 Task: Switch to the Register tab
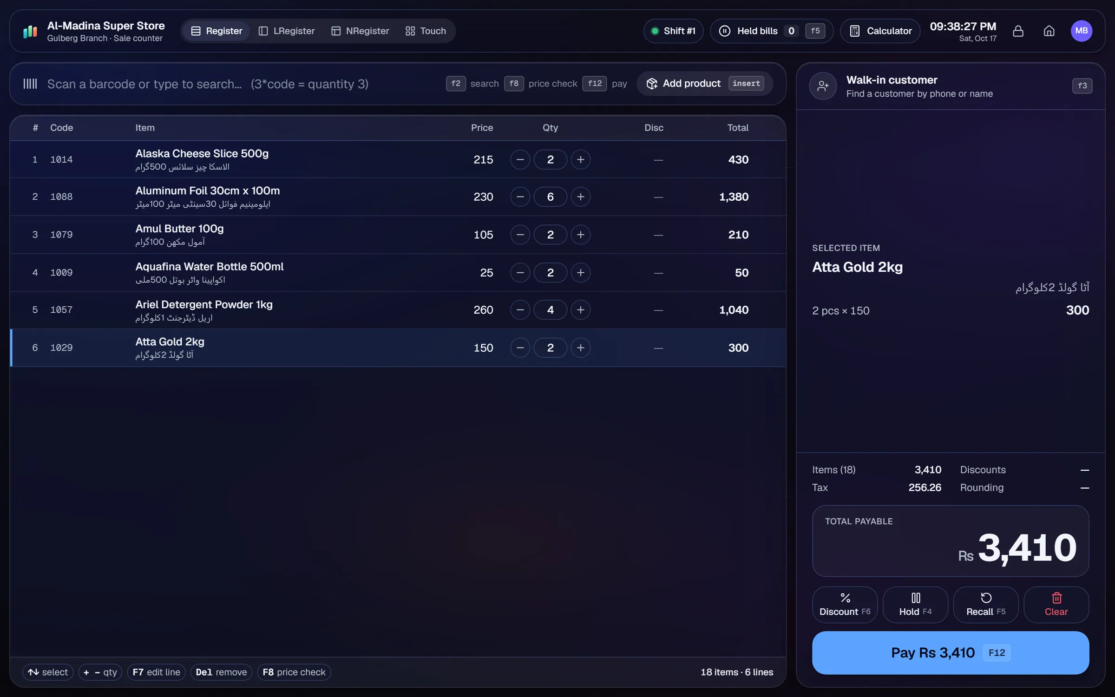coord(216,31)
